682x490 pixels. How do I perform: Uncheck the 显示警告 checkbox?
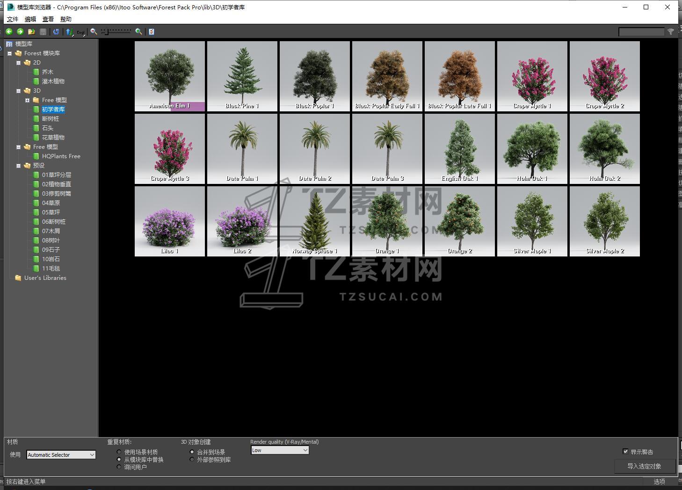625,452
